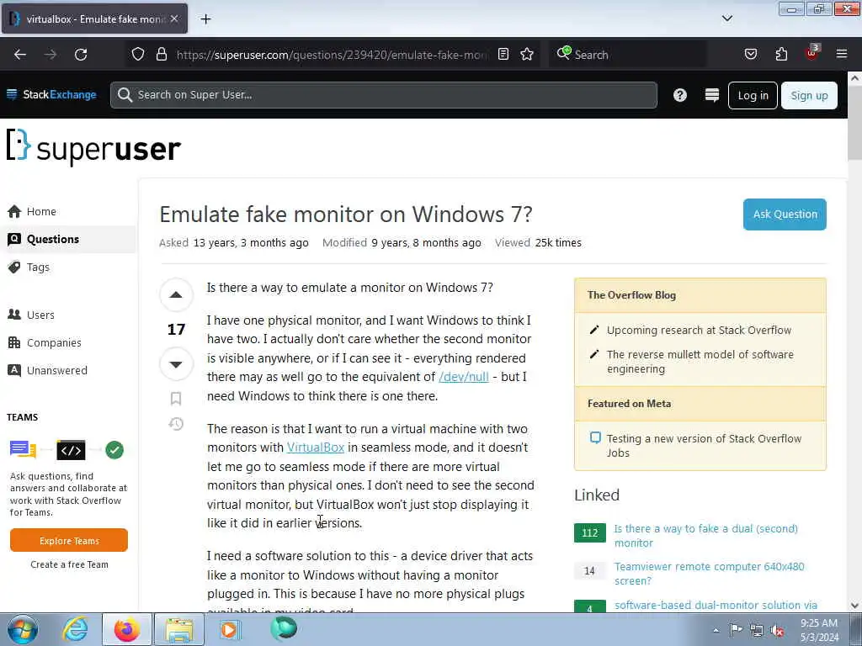Click the Ask Question button
This screenshot has width=862, height=646.
click(785, 214)
